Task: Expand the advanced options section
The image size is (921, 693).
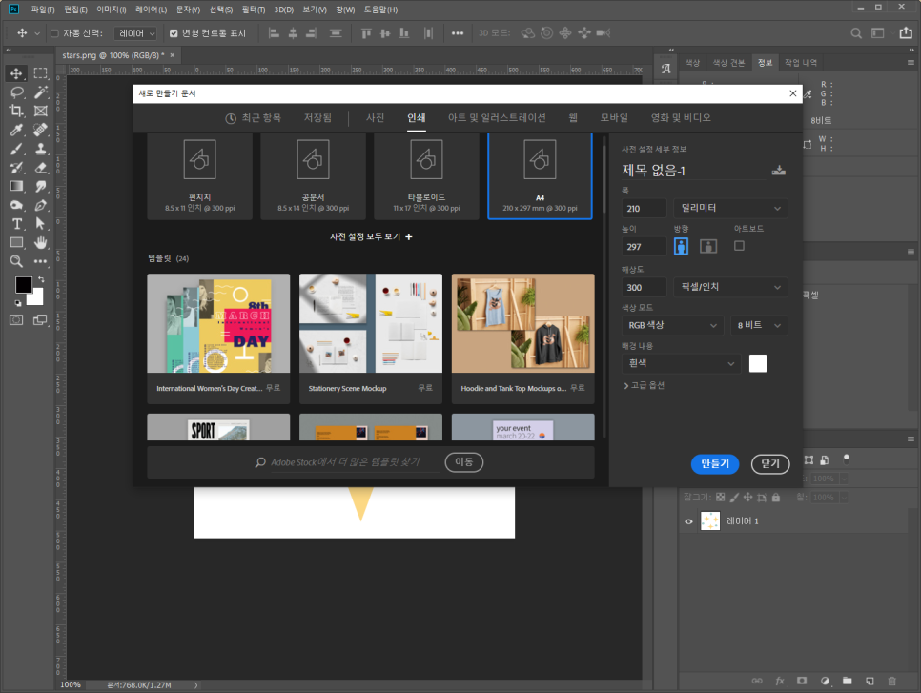Action: (x=644, y=385)
